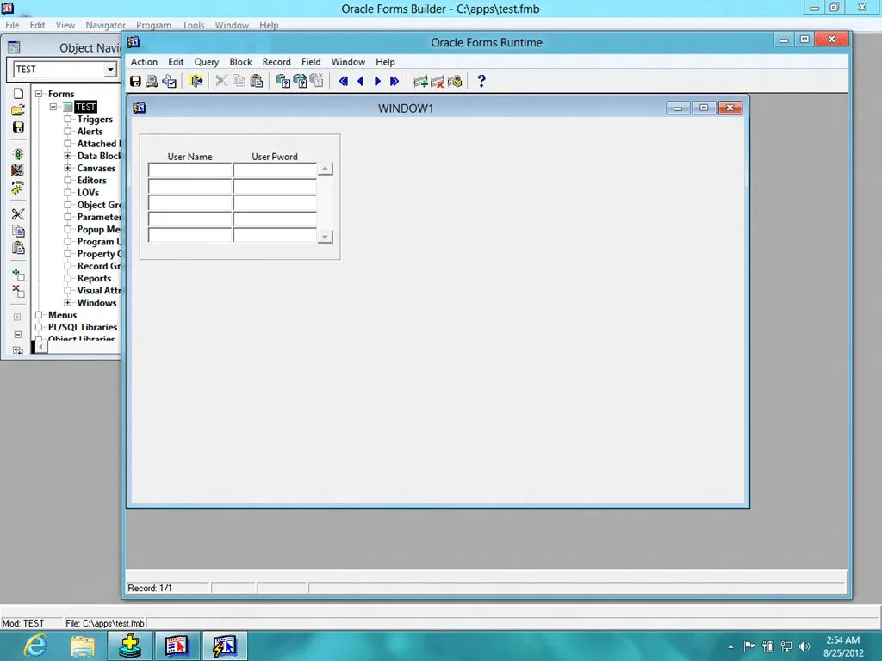Screen dimensions: 882x661
Task: Click the Run Form traffic light icon
Action: tap(18, 153)
